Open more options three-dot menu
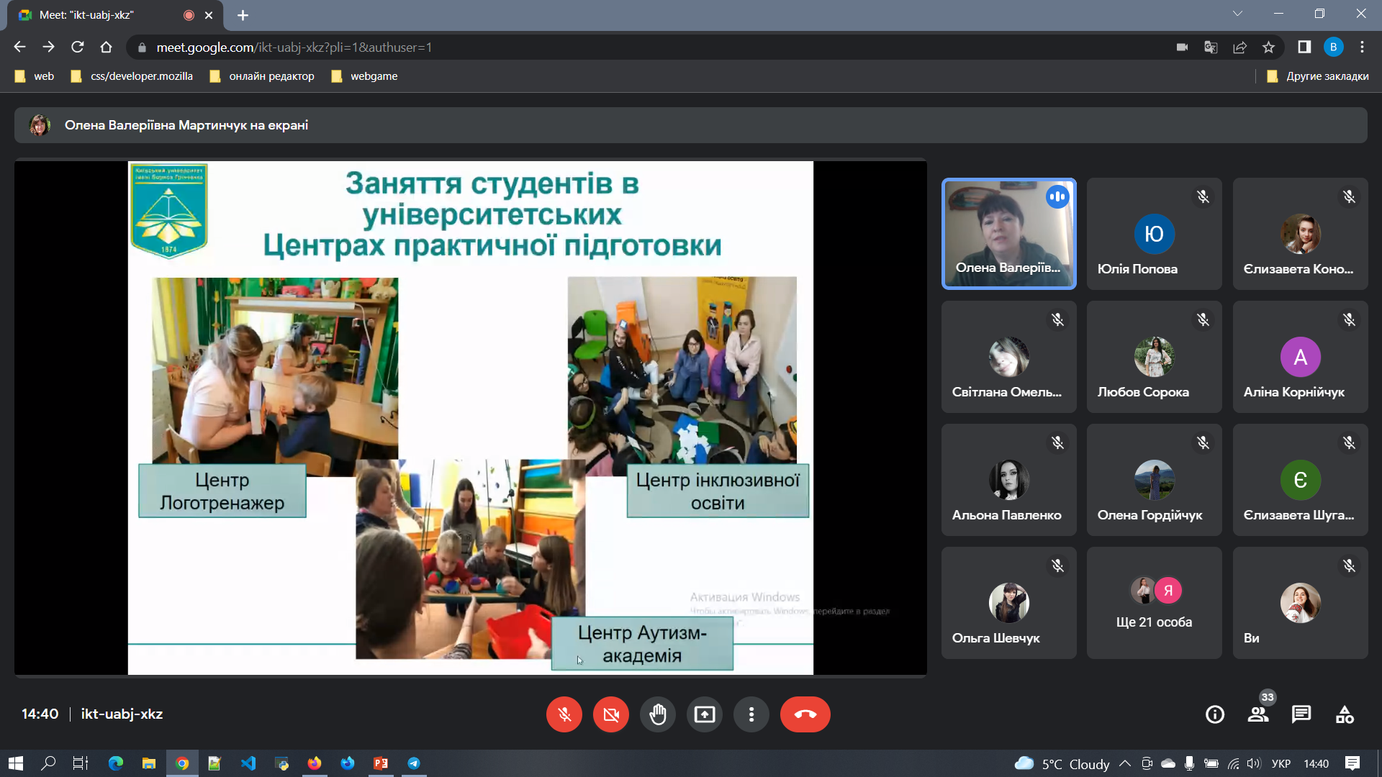Image resolution: width=1382 pixels, height=777 pixels. tap(751, 714)
